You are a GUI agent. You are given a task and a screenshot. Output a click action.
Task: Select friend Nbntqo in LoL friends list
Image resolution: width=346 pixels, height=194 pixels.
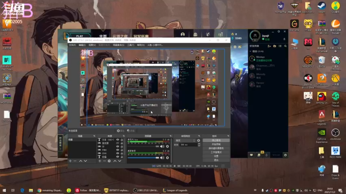pos(268,58)
